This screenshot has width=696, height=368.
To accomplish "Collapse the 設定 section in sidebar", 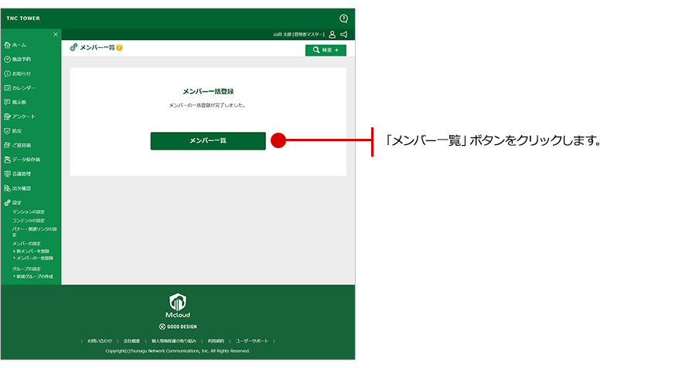I will [x=17, y=202].
